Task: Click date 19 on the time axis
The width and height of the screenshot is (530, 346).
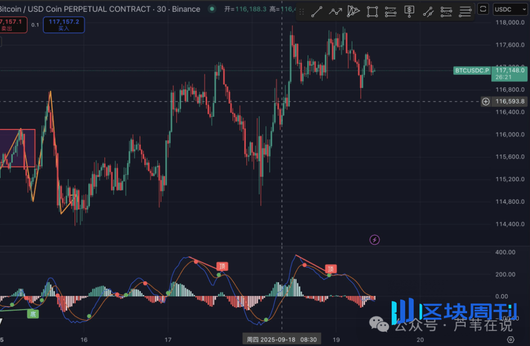Action: [x=336, y=340]
